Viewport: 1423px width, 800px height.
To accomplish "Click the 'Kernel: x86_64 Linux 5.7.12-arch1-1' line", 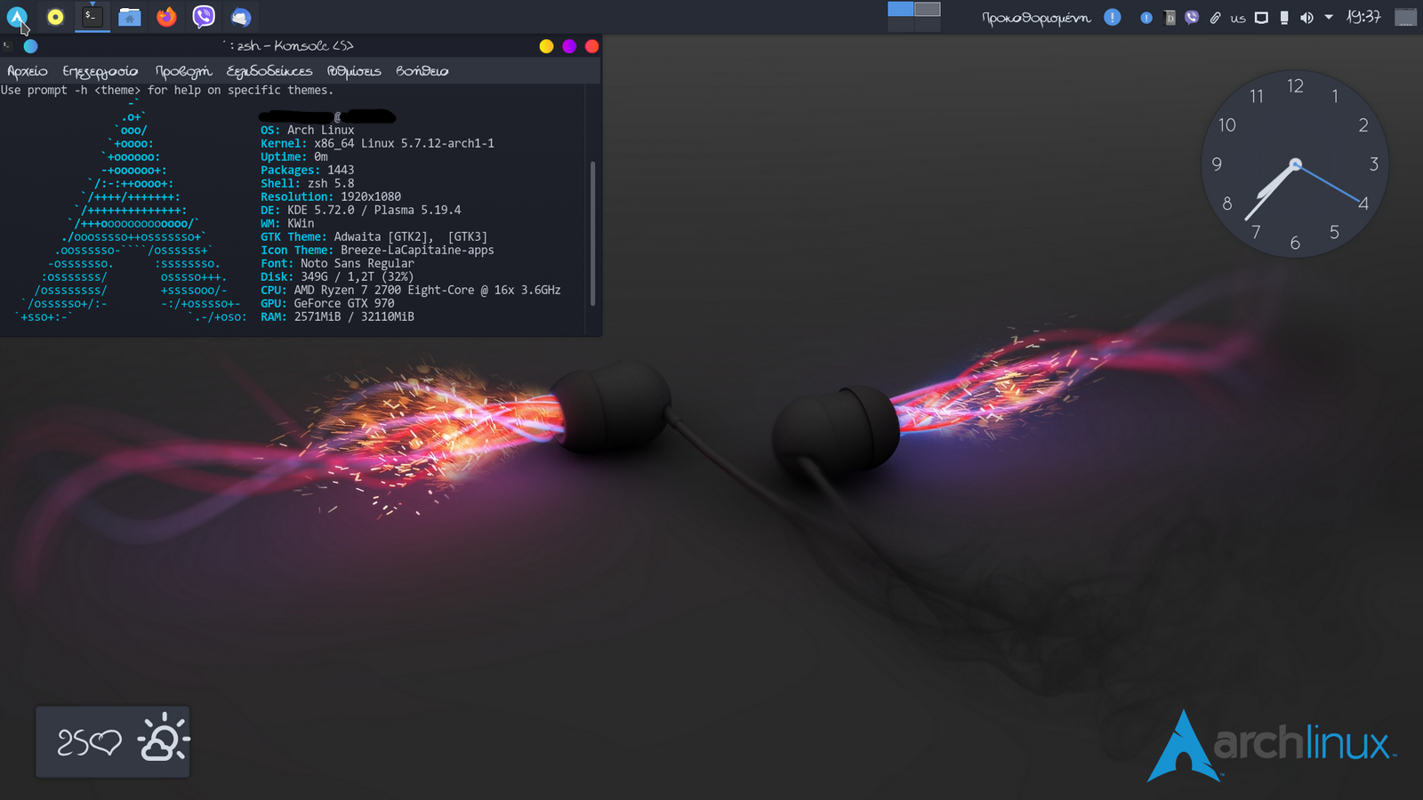I will 377,143.
